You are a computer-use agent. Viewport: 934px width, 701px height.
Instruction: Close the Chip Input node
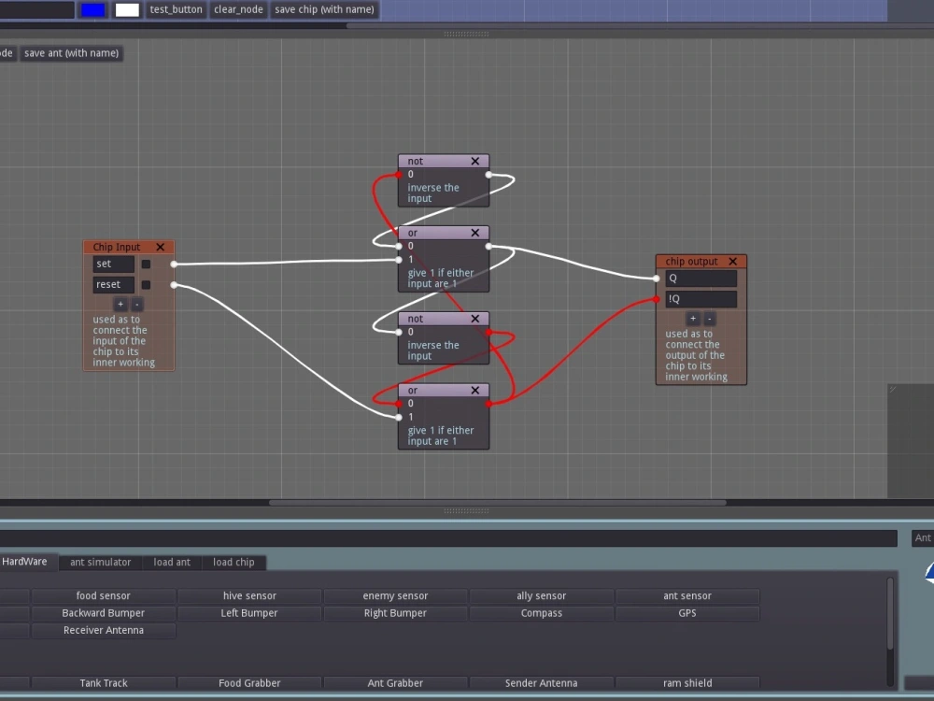pyautogui.click(x=161, y=247)
